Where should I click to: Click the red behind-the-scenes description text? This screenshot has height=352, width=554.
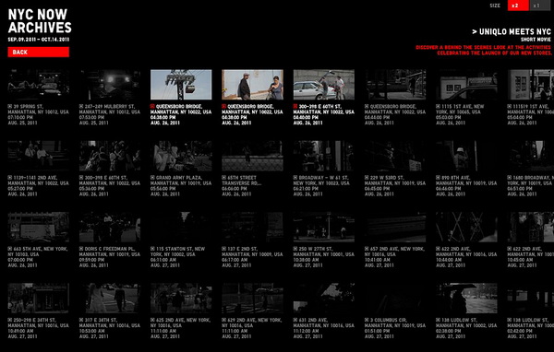(x=483, y=50)
